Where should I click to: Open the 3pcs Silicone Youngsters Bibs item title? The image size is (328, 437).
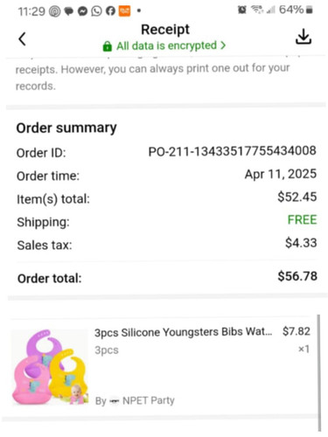pyautogui.click(x=184, y=332)
